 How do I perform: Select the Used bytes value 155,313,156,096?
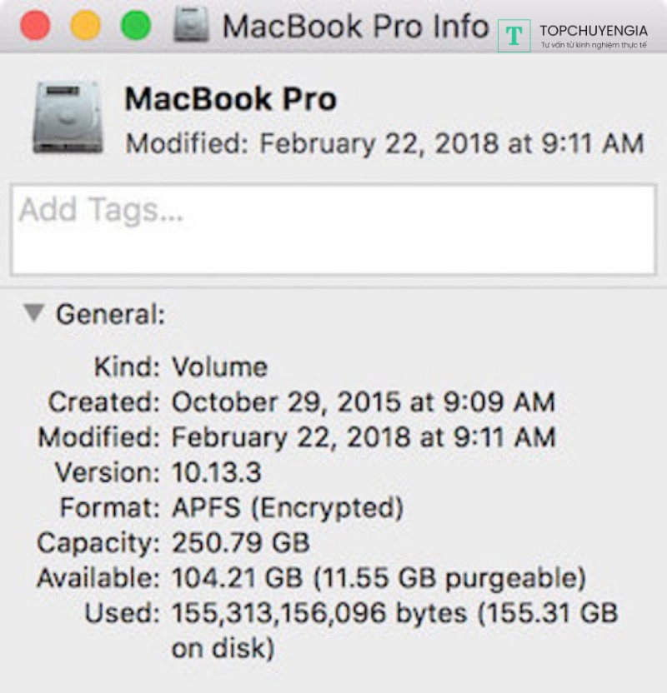[279, 614]
